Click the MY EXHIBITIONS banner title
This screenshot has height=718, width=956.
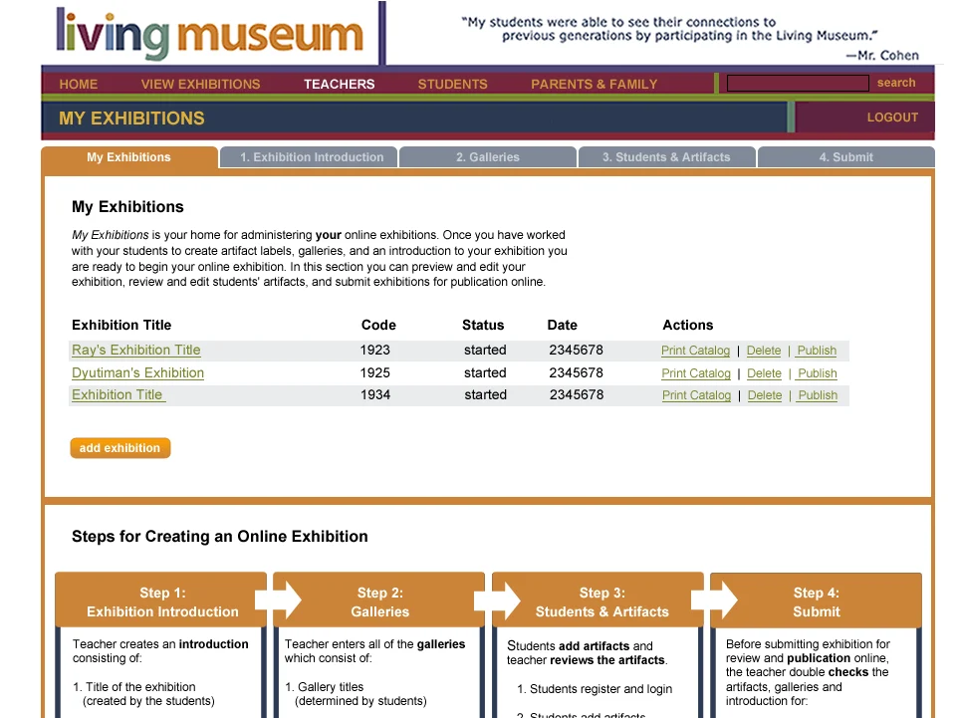click(131, 119)
